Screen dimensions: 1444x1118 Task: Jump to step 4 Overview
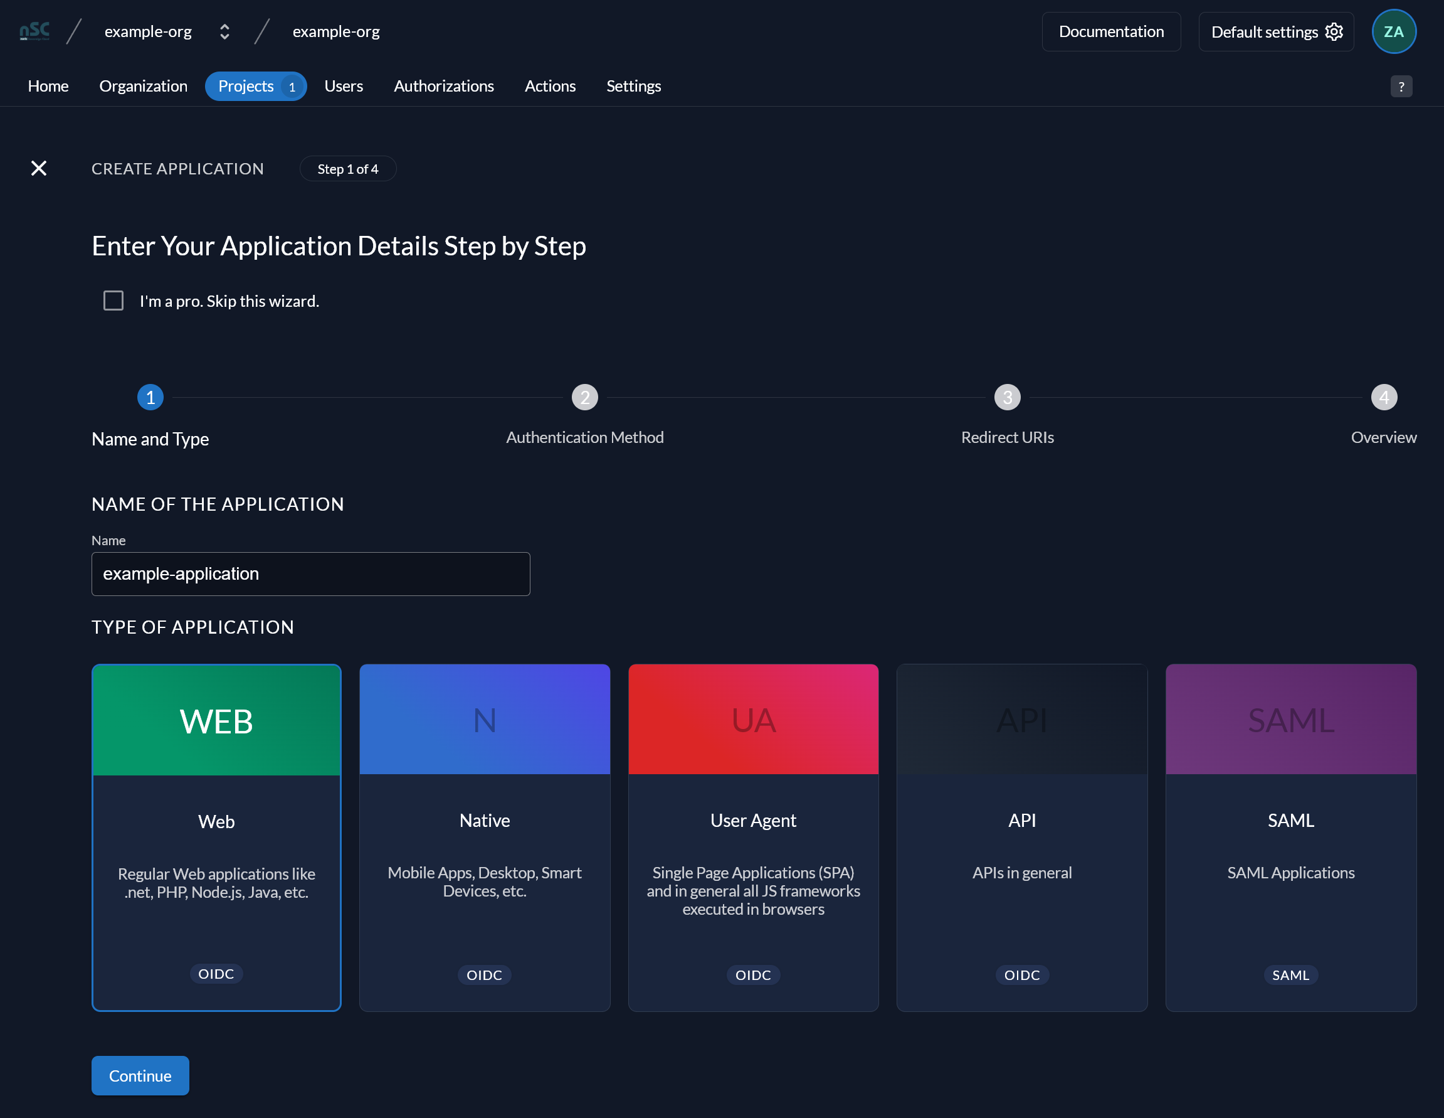1383,397
